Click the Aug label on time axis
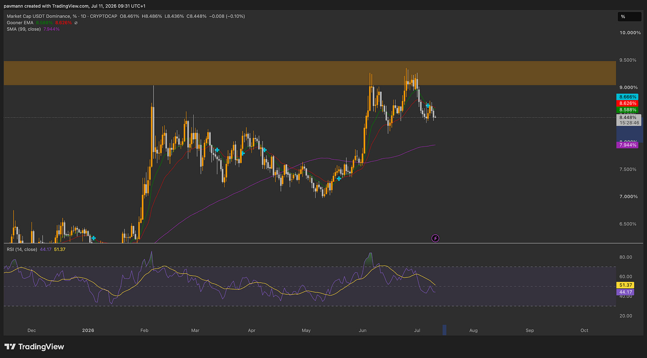647x358 pixels. point(473,330)
